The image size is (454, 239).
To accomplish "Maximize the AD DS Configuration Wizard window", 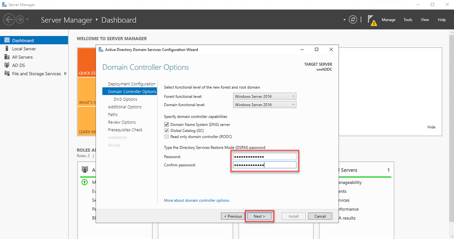I will 317,49.
